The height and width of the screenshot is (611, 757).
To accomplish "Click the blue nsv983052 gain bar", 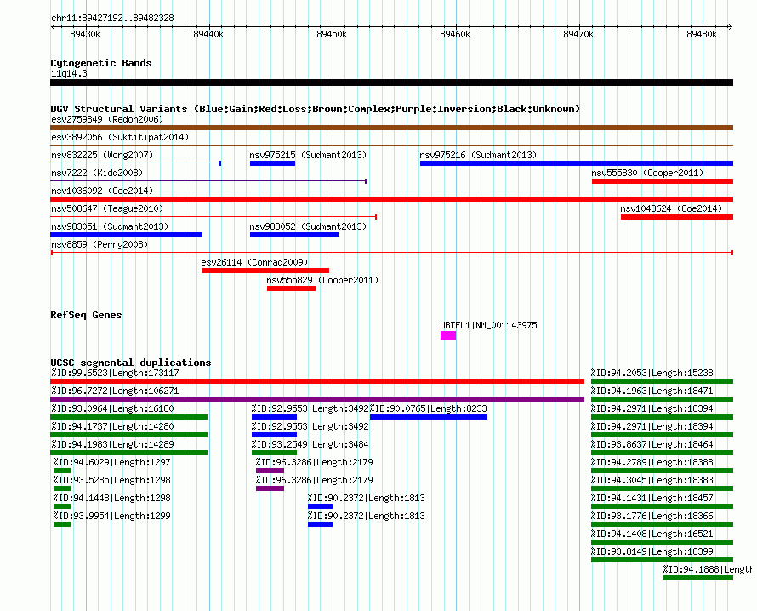I will coord(294,235).
